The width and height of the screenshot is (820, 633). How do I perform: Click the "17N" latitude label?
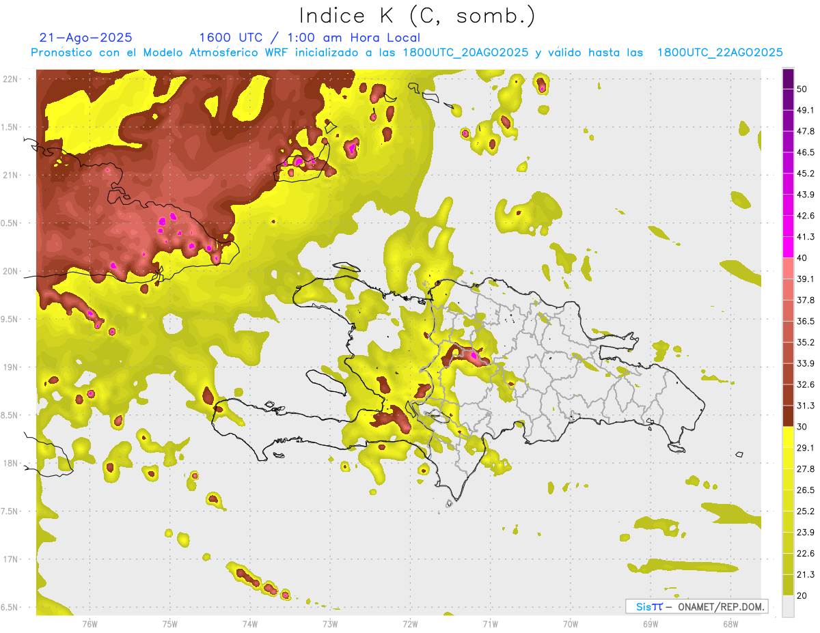(10, 559)
